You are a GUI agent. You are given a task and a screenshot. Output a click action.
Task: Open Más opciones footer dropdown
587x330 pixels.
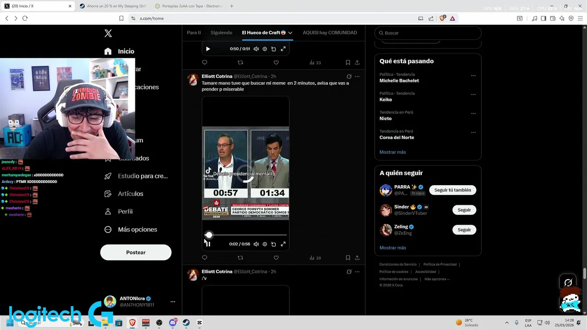coord(437,279)
